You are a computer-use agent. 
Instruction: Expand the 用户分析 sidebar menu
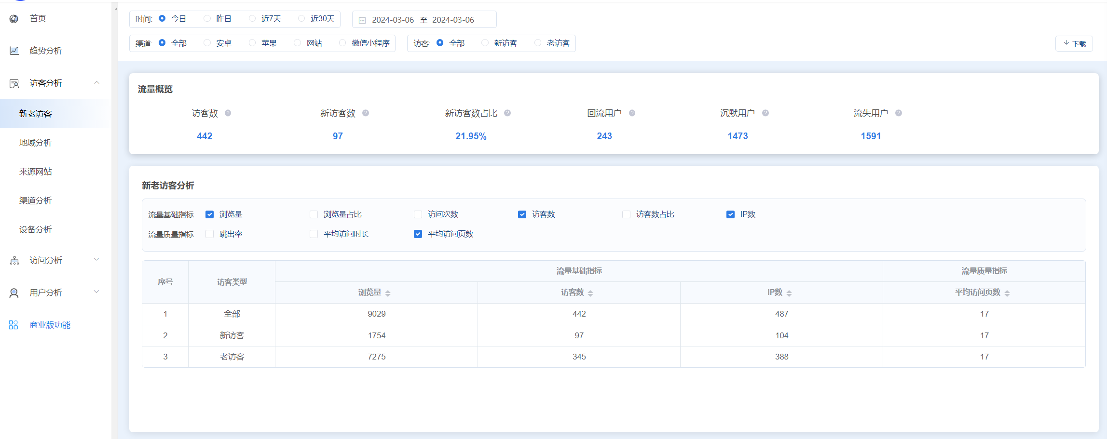[96, 292]
